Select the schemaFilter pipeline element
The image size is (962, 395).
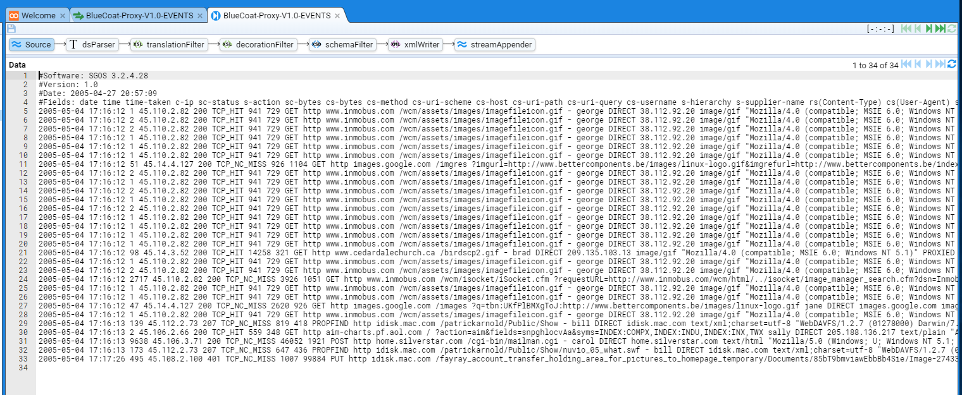pos(342,45)
